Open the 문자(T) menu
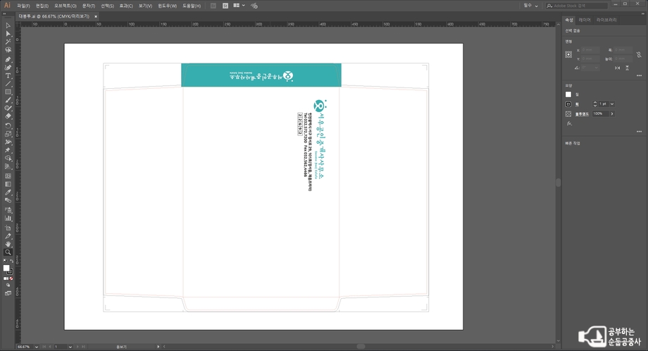 pyautogui.click(x=89, y=6)
